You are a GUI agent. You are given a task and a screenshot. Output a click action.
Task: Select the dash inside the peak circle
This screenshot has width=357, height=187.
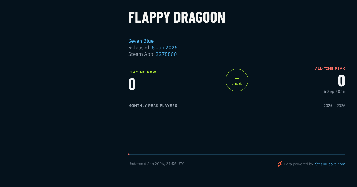[x=237, y=78]
